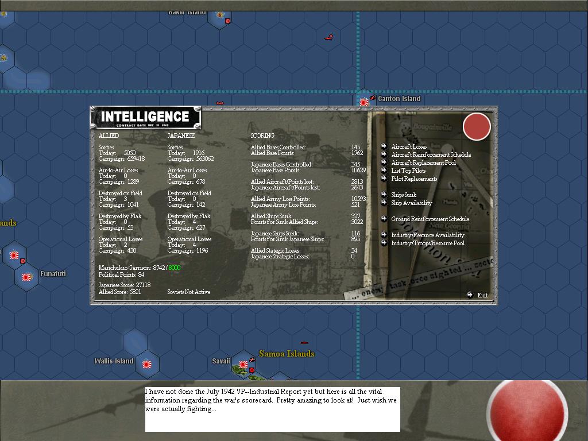This screenshot has height=441, width=588.
Task: Click the Savaii map label
Action: tap(221, 361)
